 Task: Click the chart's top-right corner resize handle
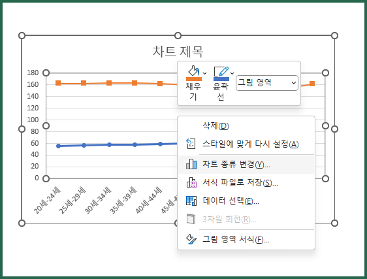pyautogui.click(x=335, y=35)
